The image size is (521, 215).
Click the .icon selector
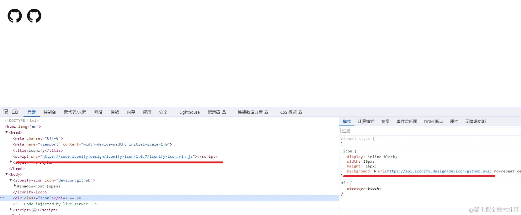pos(346,151)
